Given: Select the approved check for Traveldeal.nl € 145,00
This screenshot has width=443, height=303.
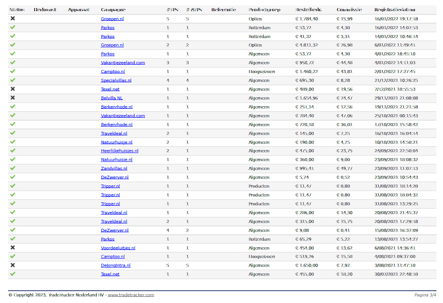Looking at the screenshot, I should (13, 133).
